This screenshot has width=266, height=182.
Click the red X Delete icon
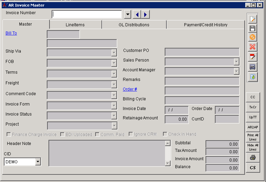(253, 47)
